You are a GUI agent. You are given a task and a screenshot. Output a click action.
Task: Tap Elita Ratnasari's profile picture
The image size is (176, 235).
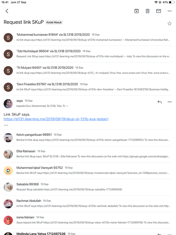point(8,154)
